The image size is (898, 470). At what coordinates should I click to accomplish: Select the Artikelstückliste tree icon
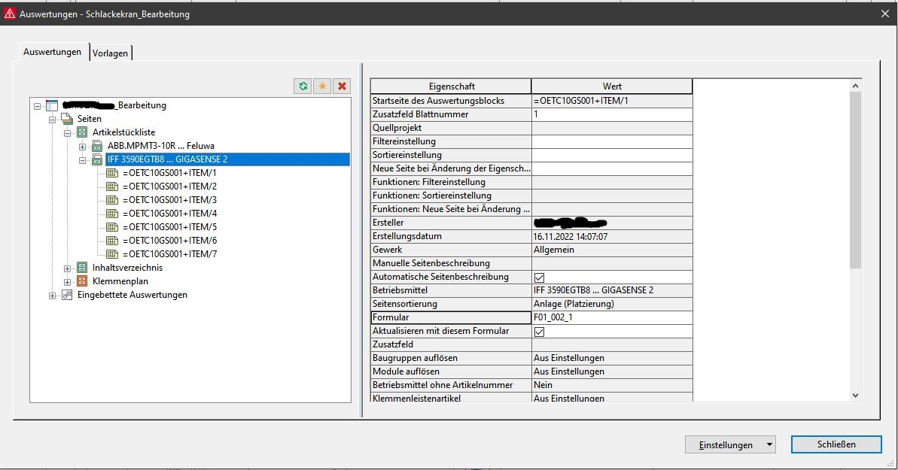(81, 132)
